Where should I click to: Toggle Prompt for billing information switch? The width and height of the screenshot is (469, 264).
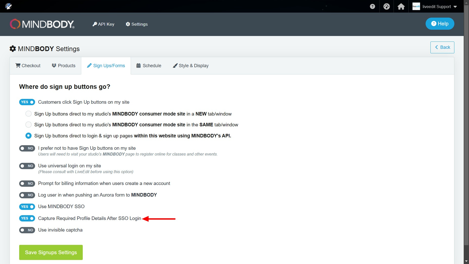[x=27, y=184]
